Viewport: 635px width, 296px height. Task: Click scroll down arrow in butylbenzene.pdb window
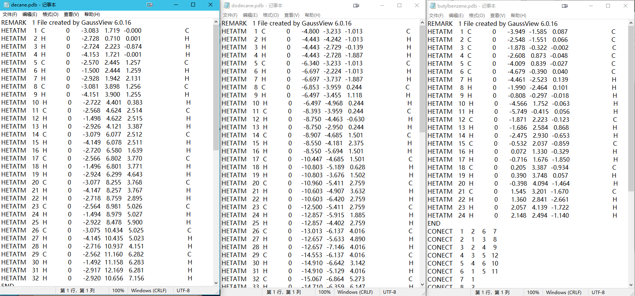click(x=631, y=284)
